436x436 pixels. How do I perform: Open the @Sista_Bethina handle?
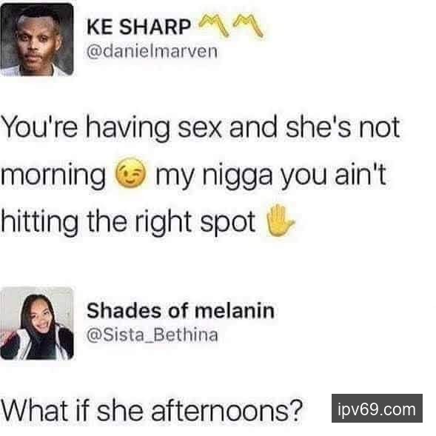152,335
